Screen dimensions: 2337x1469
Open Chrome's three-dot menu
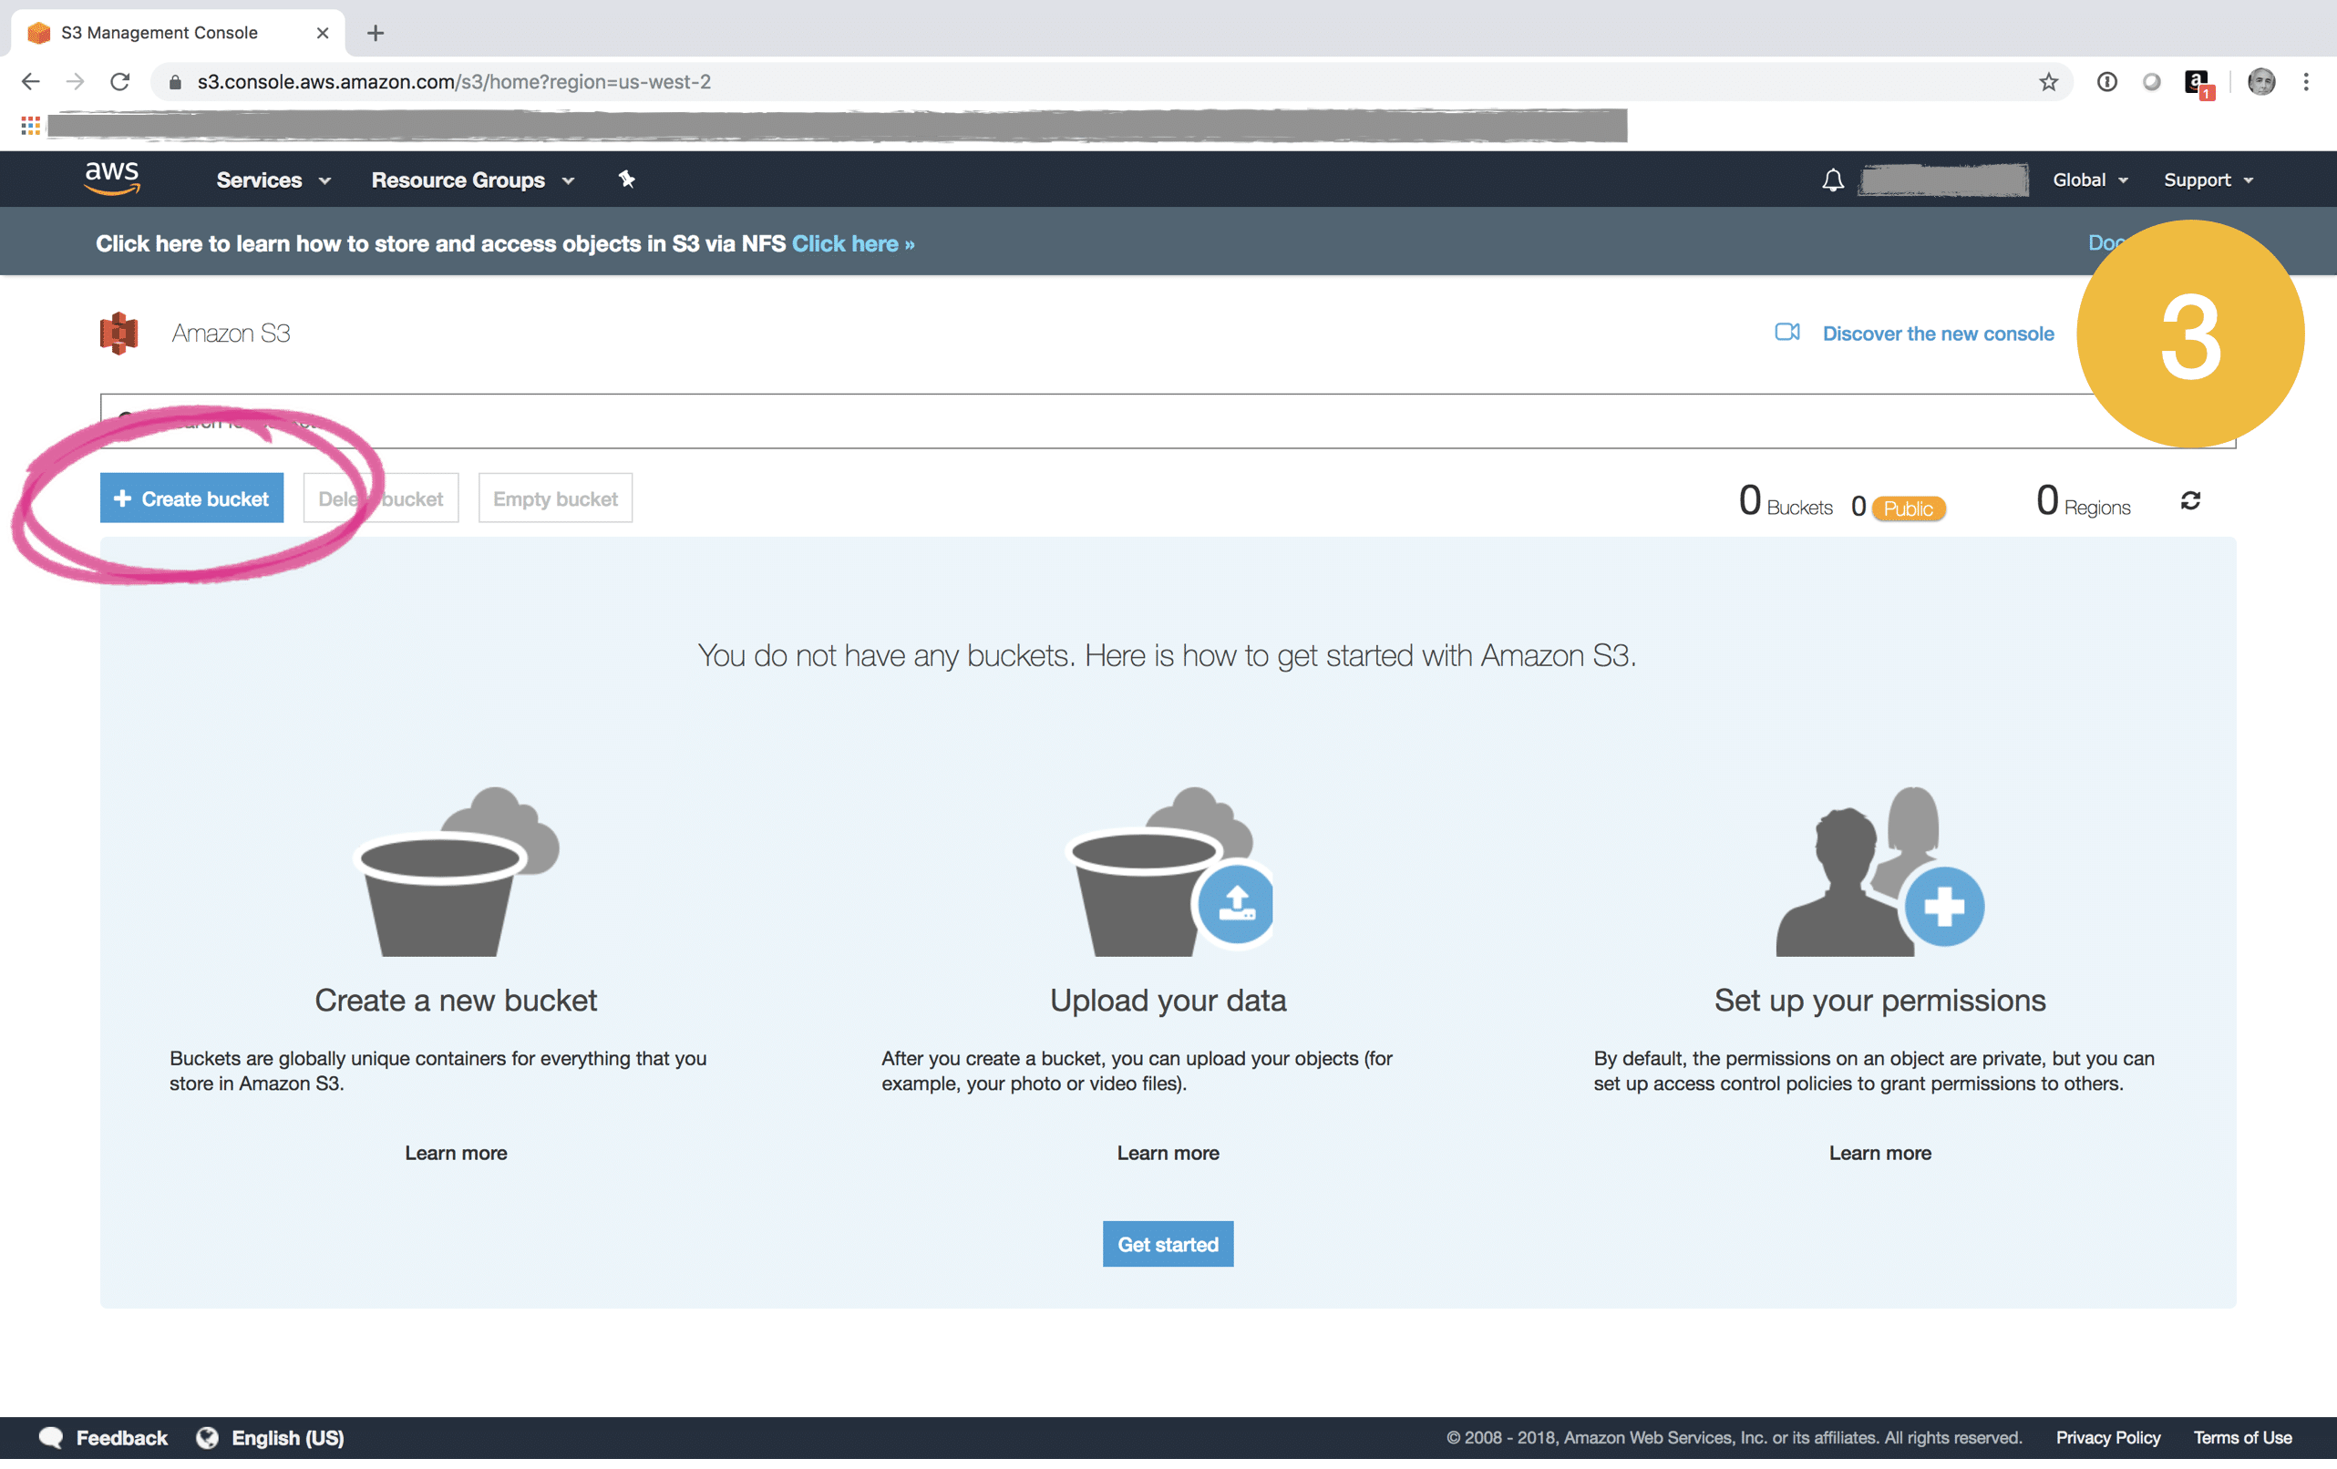click(x=2306, y=81)
